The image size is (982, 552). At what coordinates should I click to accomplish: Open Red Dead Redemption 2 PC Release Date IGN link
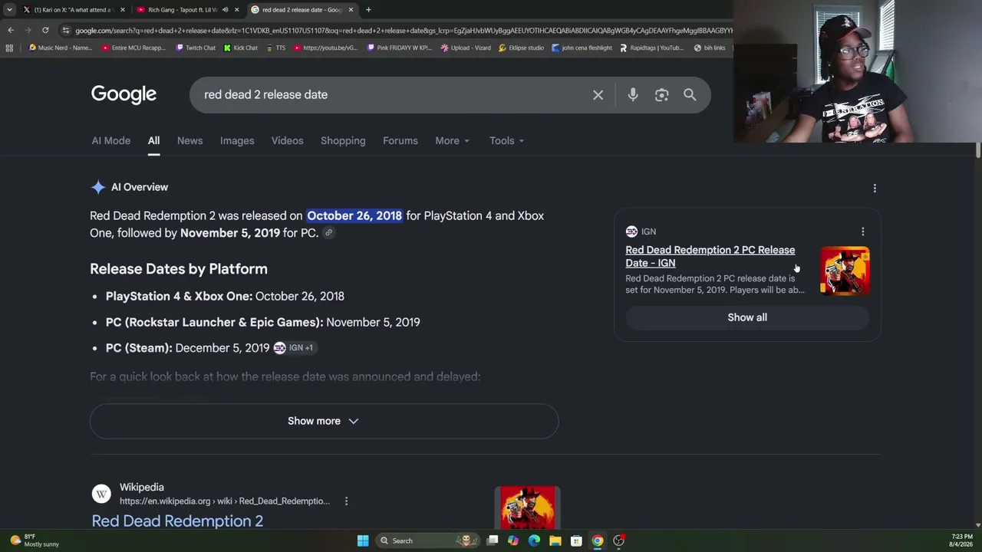[710, 257]
